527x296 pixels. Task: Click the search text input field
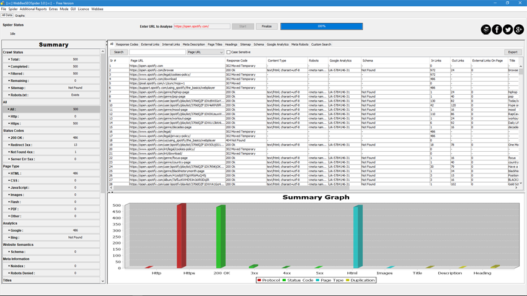pos(157,53)
